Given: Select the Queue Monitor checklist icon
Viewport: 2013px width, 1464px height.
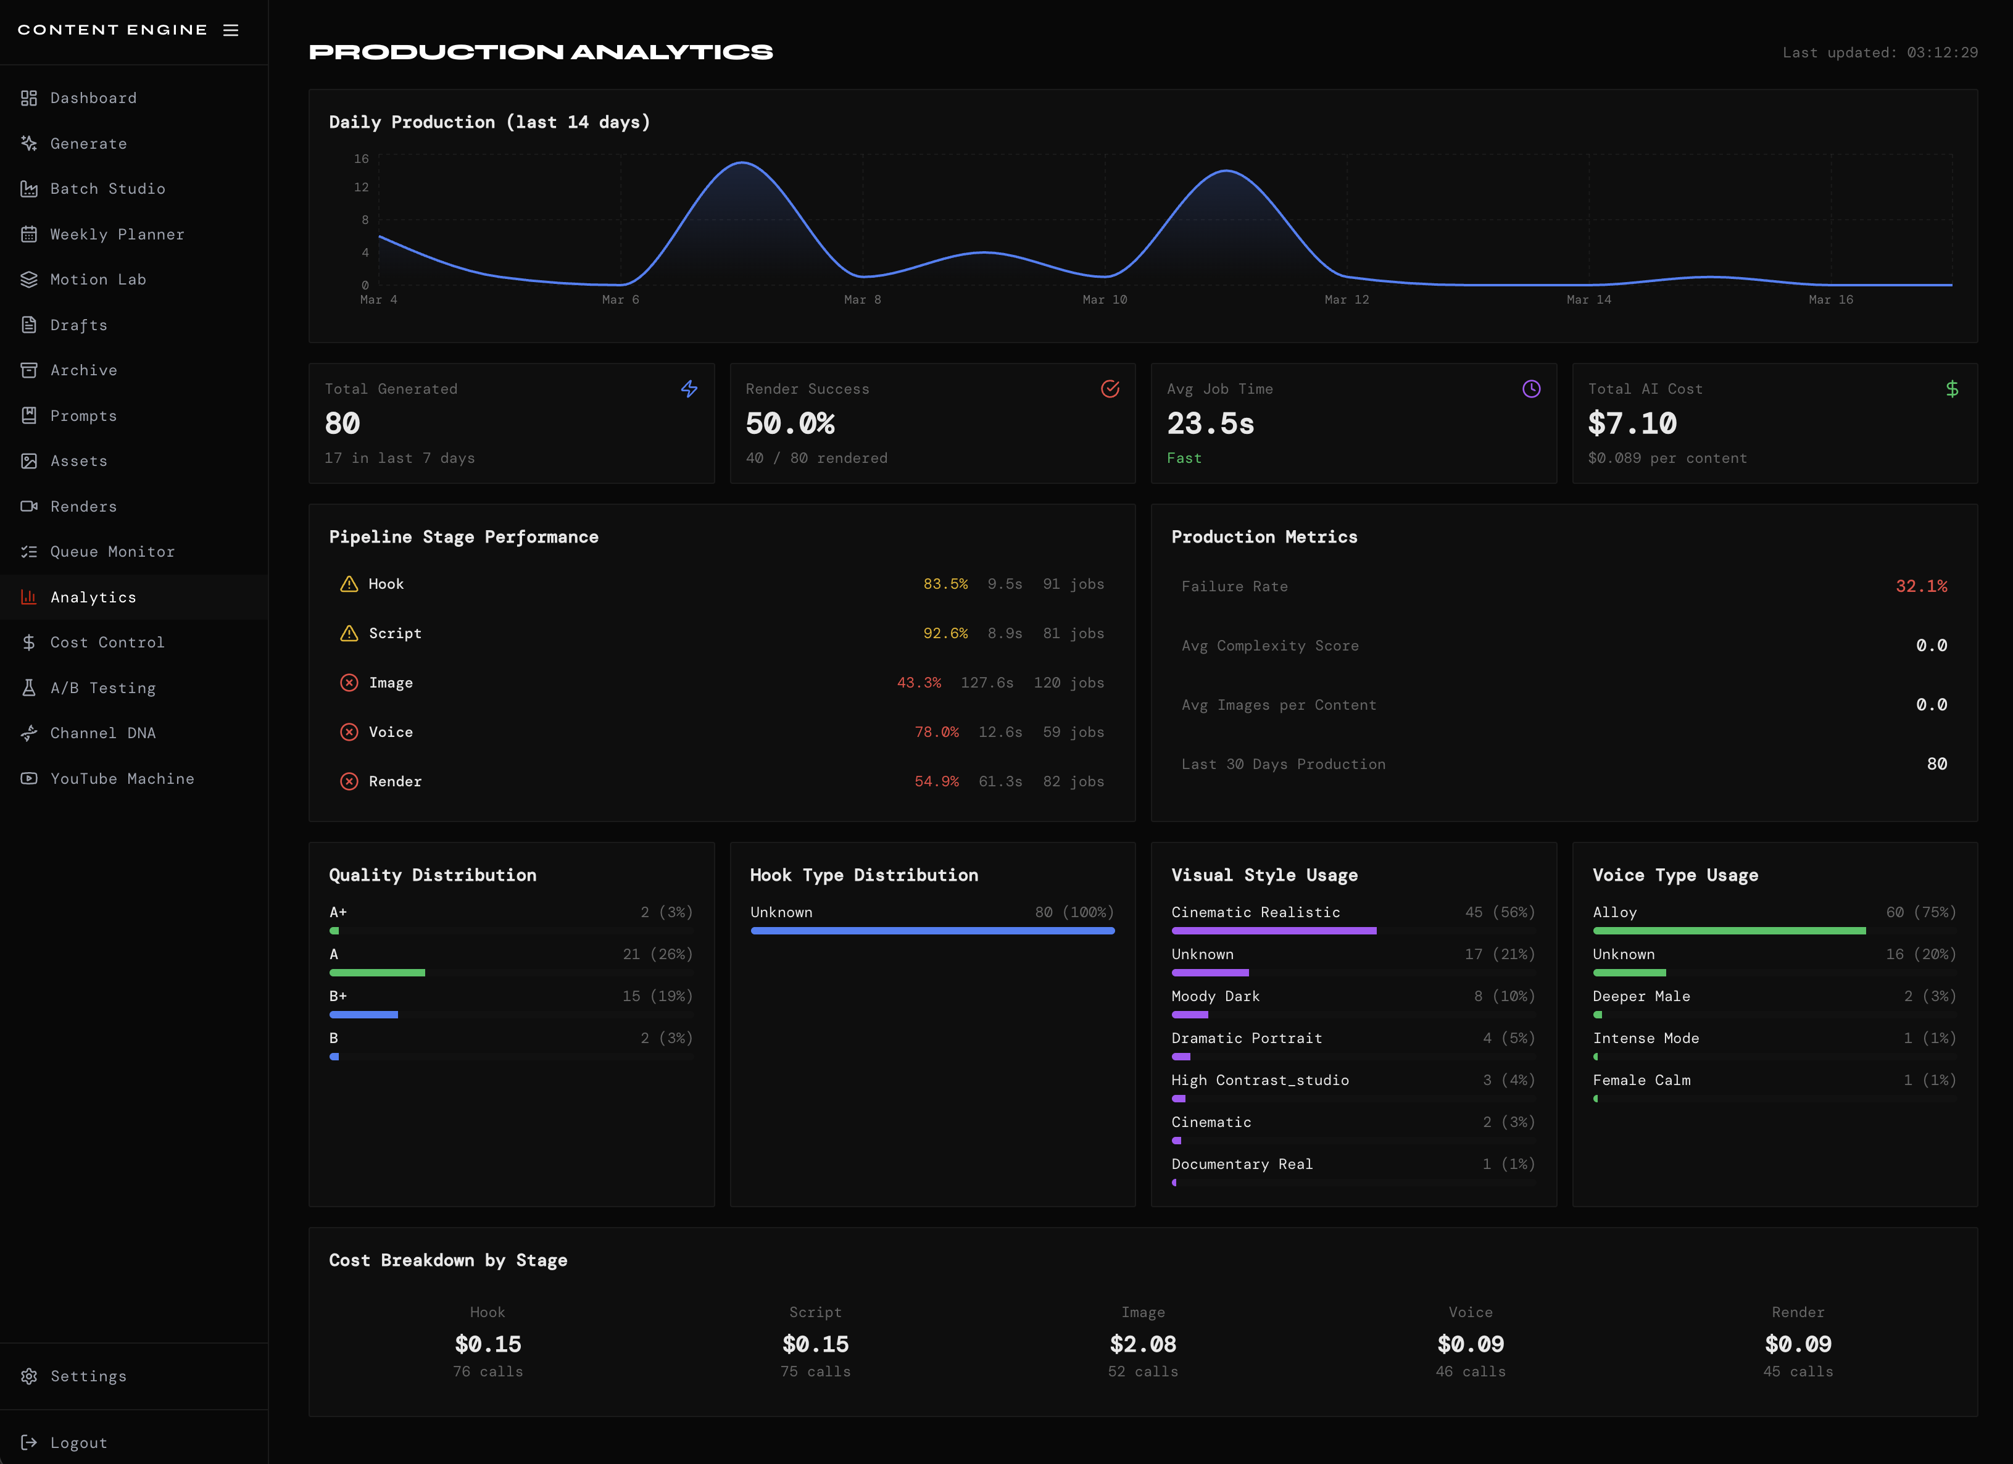Looking at the screenshot, I should (28, 551).
